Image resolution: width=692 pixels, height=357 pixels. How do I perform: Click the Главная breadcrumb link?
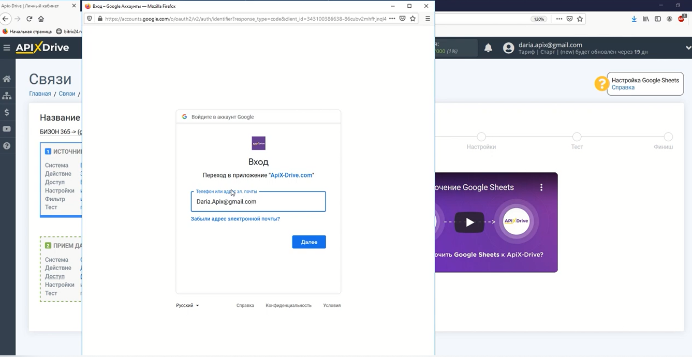[40, 94]
